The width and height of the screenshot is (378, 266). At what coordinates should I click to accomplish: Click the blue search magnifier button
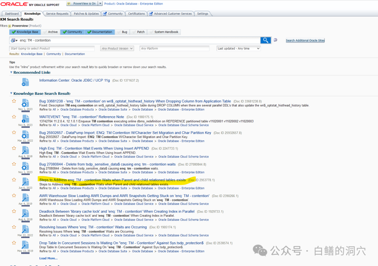pyautogui.click(x=265, y=40)
